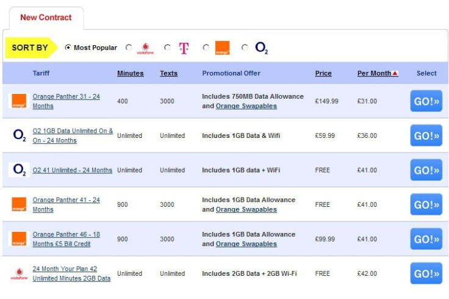This screenshot has height=299, width=449.
Task: Click the T-Mobile logo in the sort bar
Action: click(184, 48)
